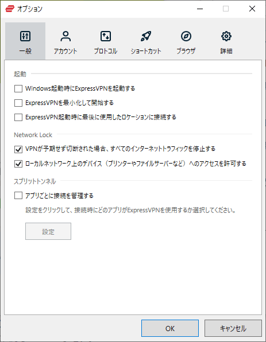Enable Windows起動時にExpressVPNを起動する checkbox
Viewport: 266px width, 342px height.
(18, 88)
